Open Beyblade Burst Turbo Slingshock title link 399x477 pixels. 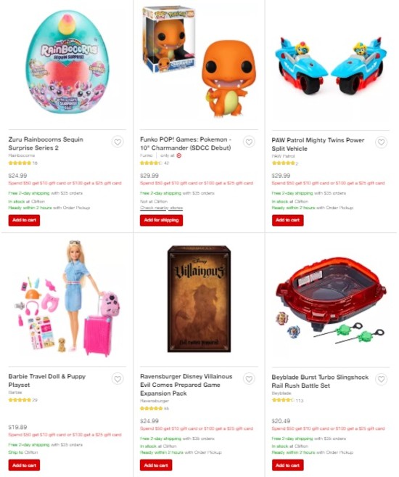point(320,381)
